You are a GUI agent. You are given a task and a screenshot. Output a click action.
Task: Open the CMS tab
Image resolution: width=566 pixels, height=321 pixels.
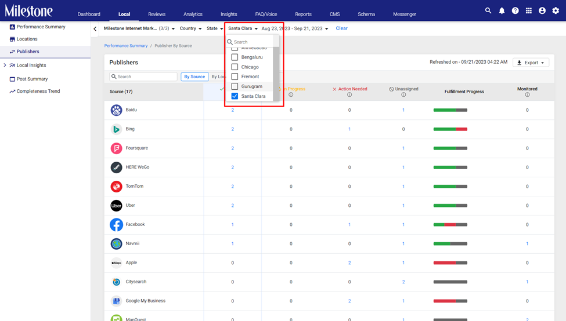[334, 14]
